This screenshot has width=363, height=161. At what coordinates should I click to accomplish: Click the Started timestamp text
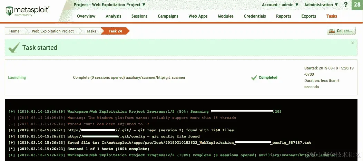(329, 71)
